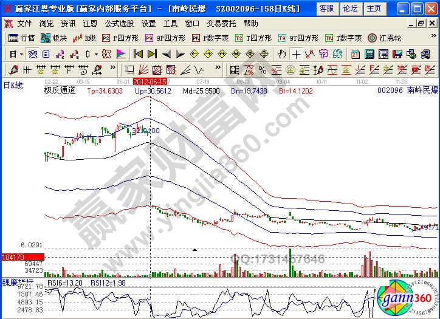Toggle the crosshair cursor tool

point(296,53)
